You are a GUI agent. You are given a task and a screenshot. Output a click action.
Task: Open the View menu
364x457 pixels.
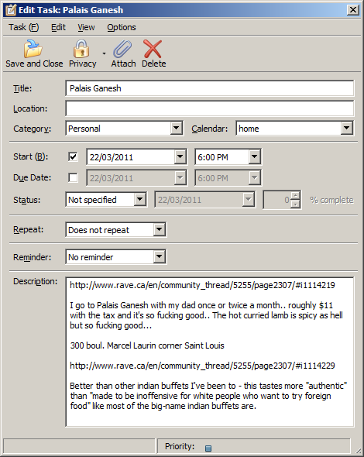click(x=86, y=27)
